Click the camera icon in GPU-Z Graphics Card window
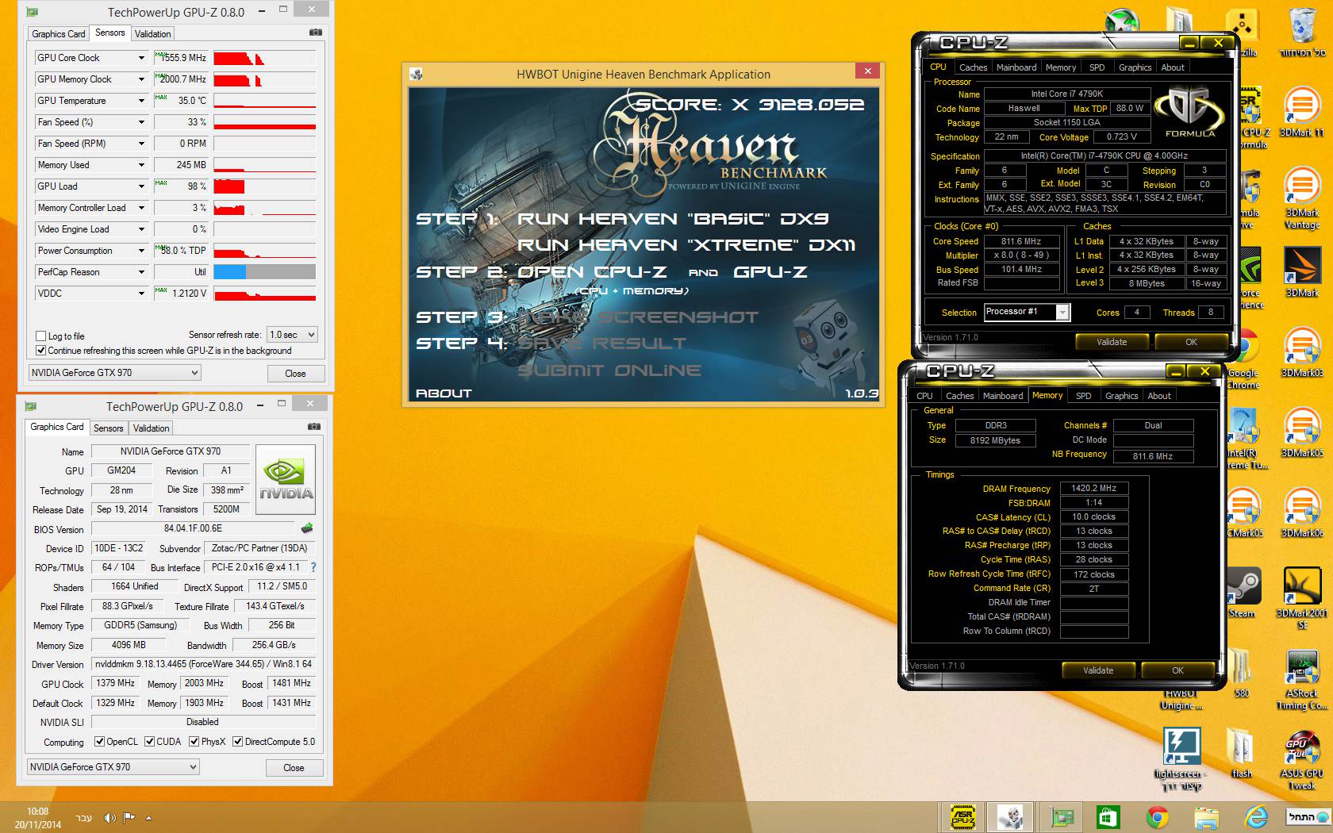This screenshot has width=1333, height=833. coord(314,427)
